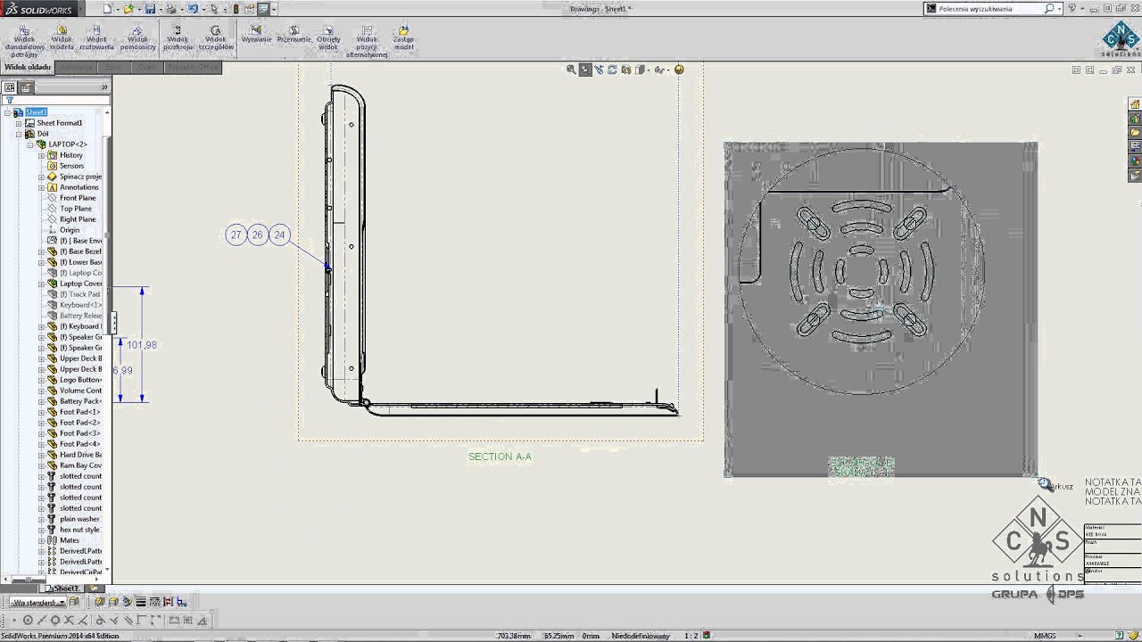This screenshot has width=1142, height=642.
Task: Click the SECTION A-A label
Action: pos(500,457)
